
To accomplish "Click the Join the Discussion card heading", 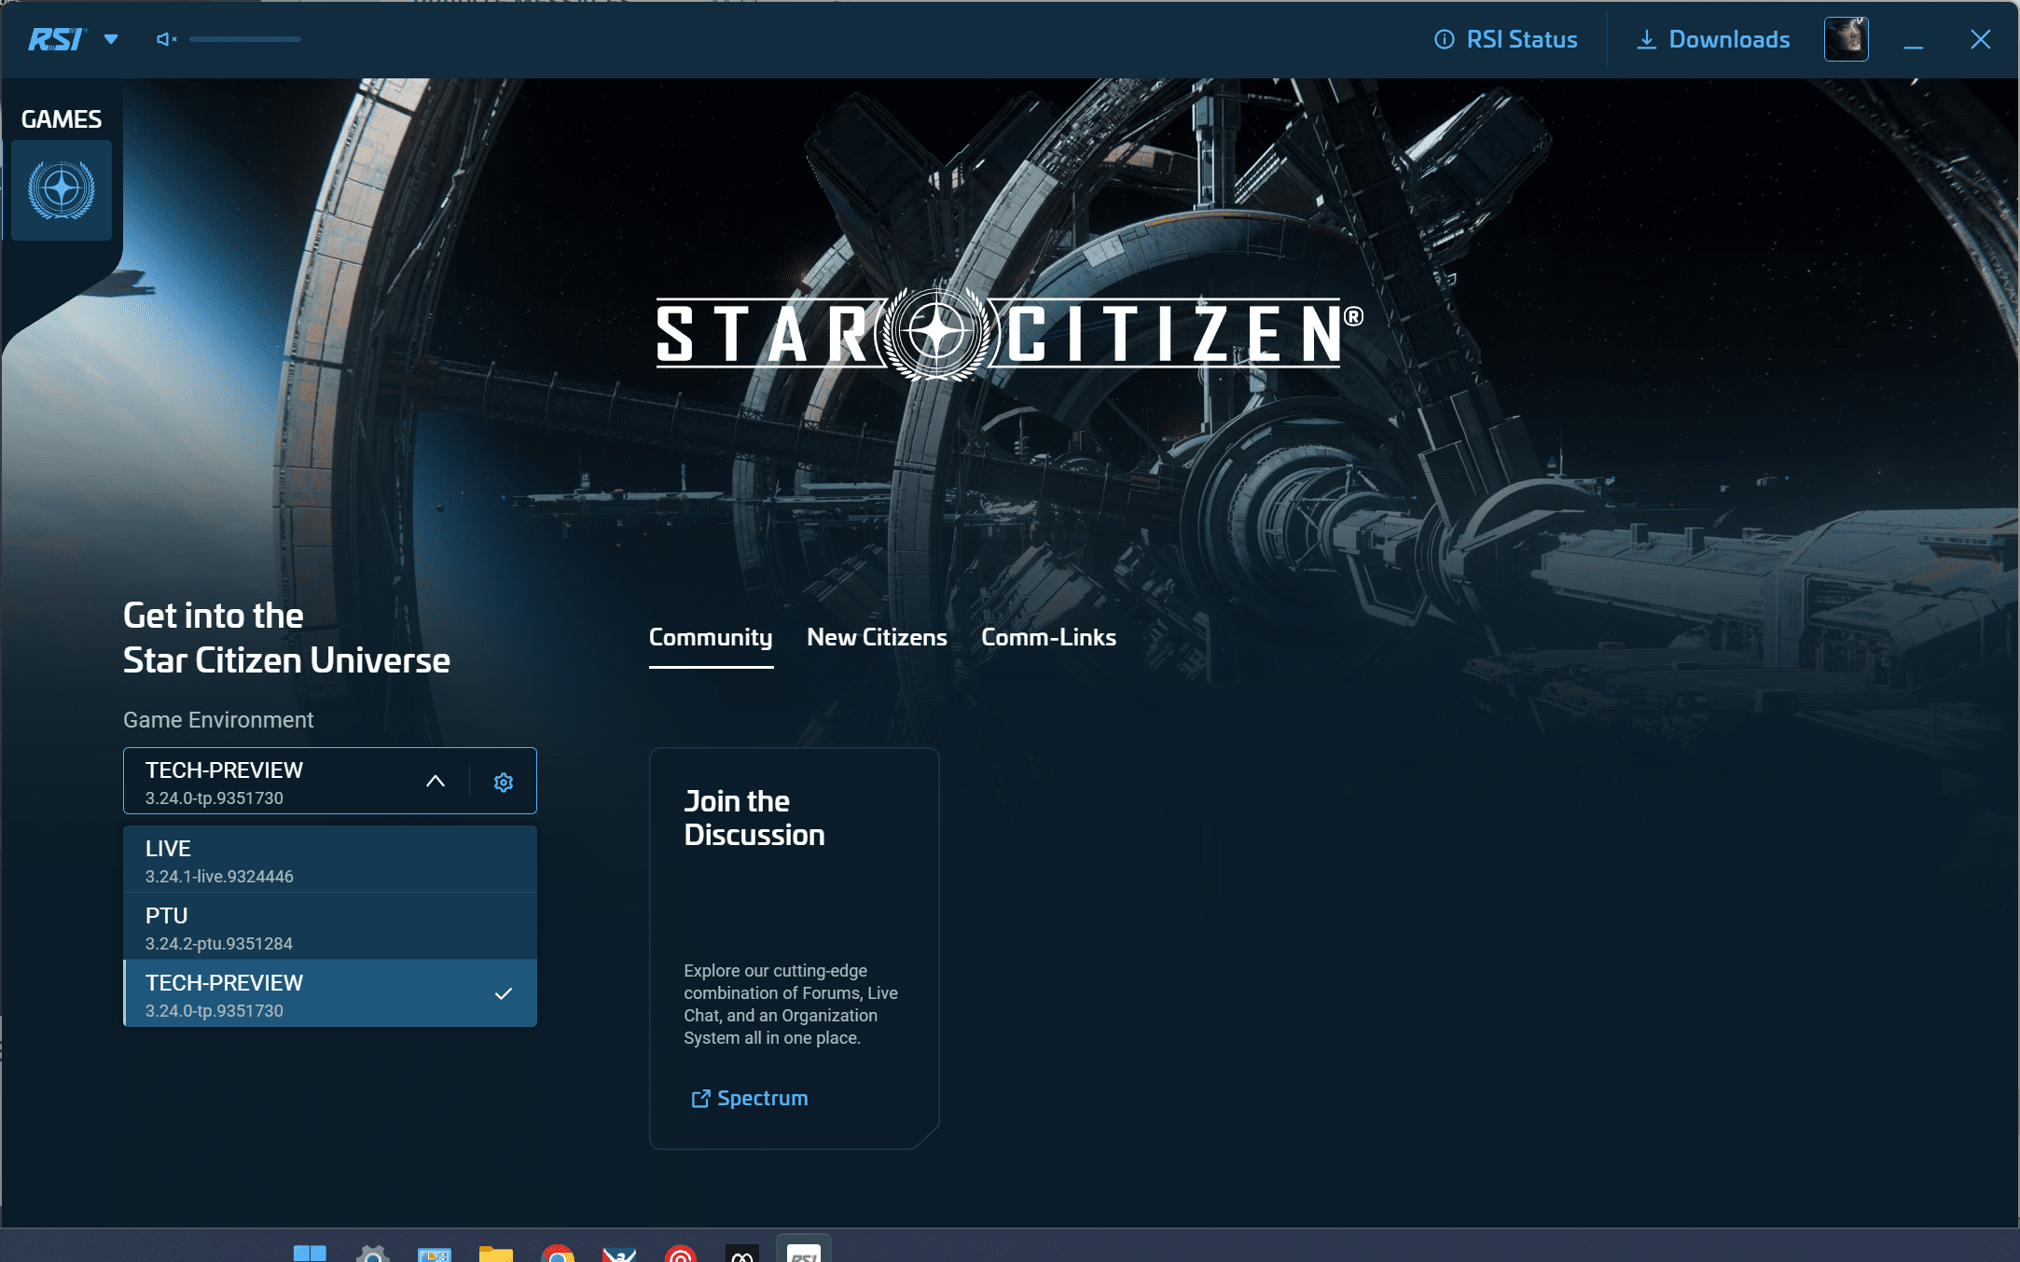I will point(754,818).
